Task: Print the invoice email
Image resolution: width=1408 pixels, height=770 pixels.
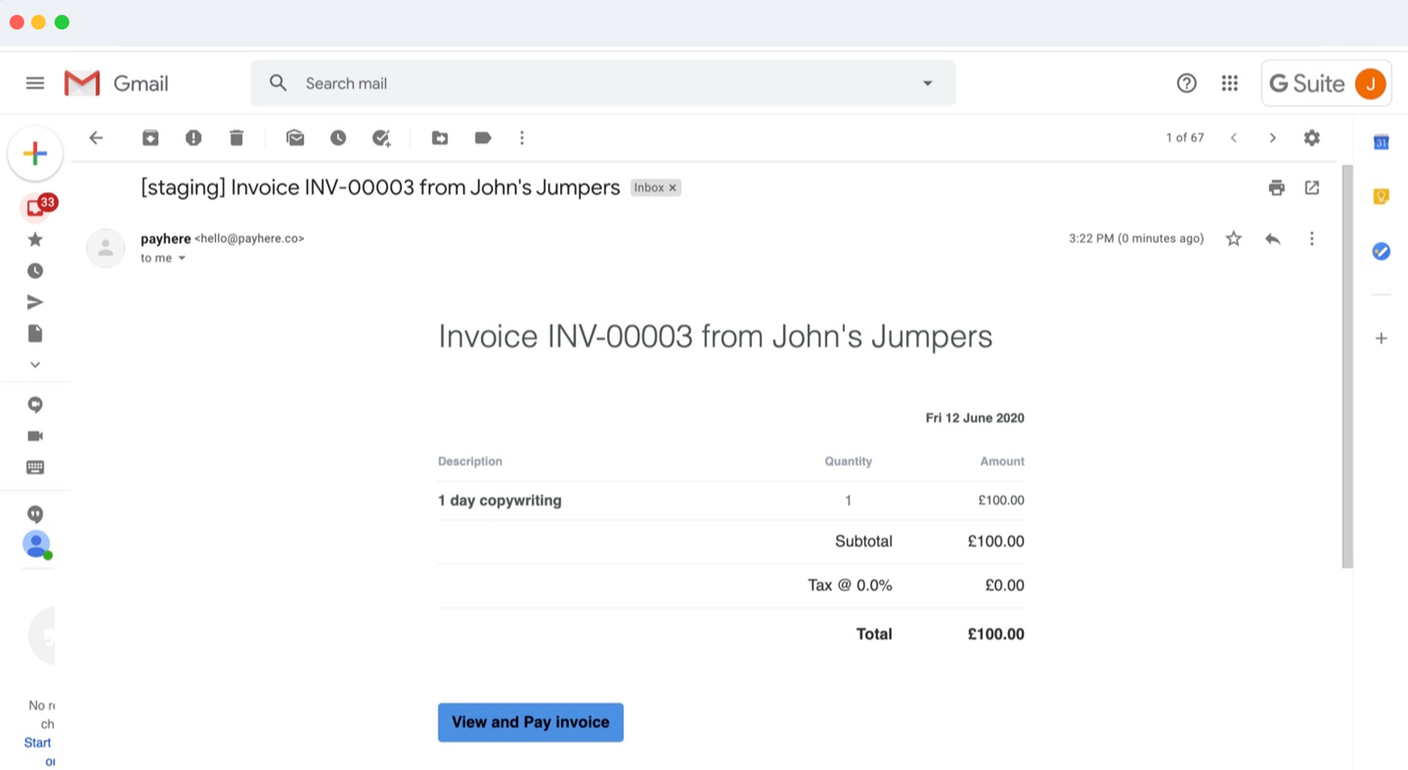Action: [x=1276, y=187]
